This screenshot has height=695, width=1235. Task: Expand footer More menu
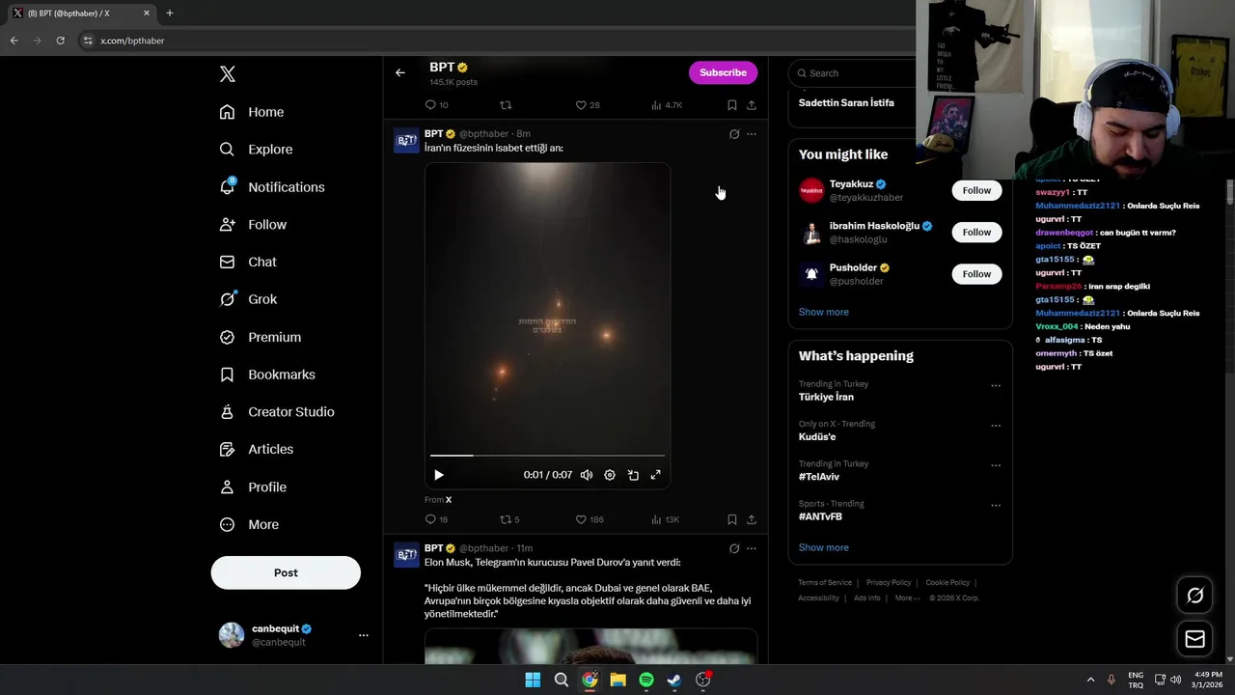coord(908,598)
